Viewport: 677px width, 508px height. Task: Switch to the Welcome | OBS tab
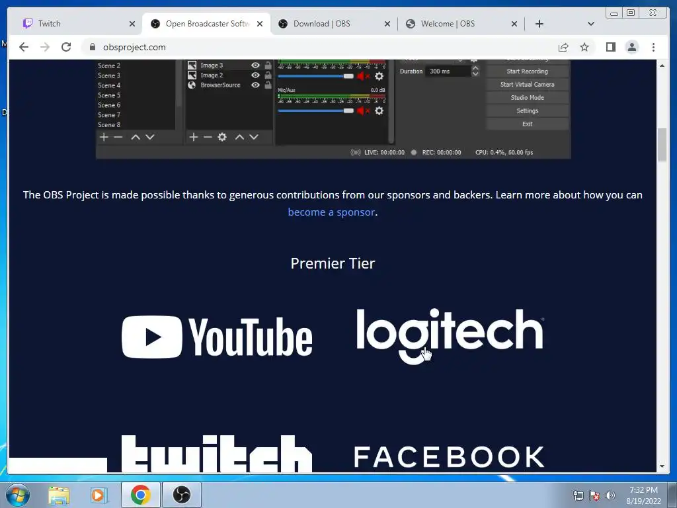coord(461,24)
